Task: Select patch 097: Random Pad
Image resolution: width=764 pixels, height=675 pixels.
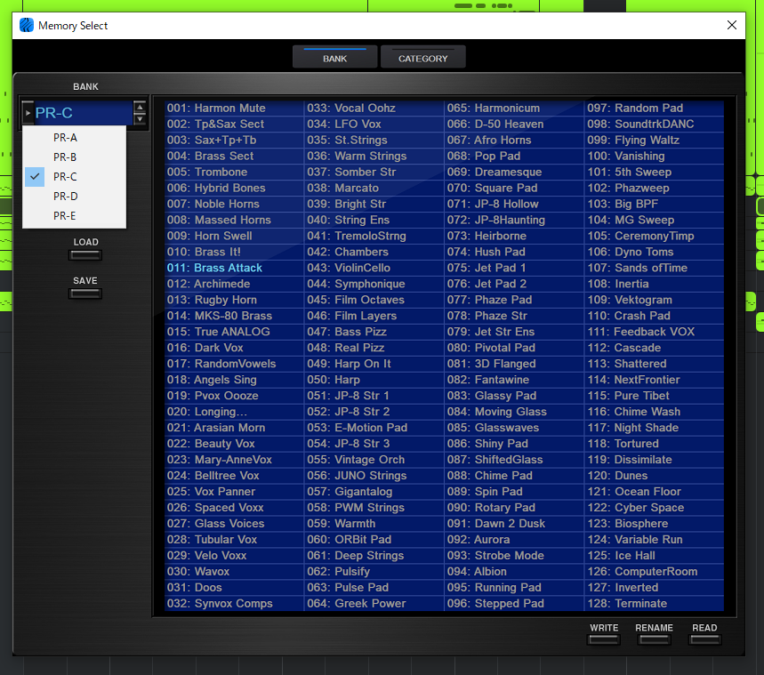Action: coord(655,108)
